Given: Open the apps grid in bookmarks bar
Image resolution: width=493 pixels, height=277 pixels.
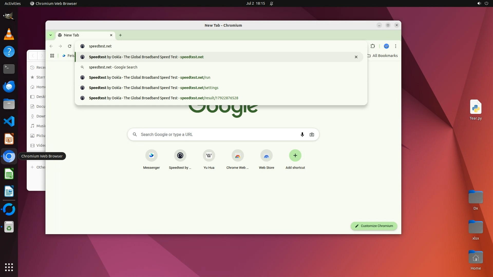Looking at the screenshot, I should (x=52, y=56).
